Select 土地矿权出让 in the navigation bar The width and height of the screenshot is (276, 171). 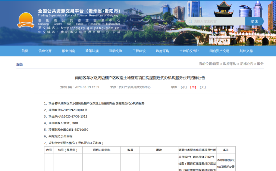pos(189,51)
